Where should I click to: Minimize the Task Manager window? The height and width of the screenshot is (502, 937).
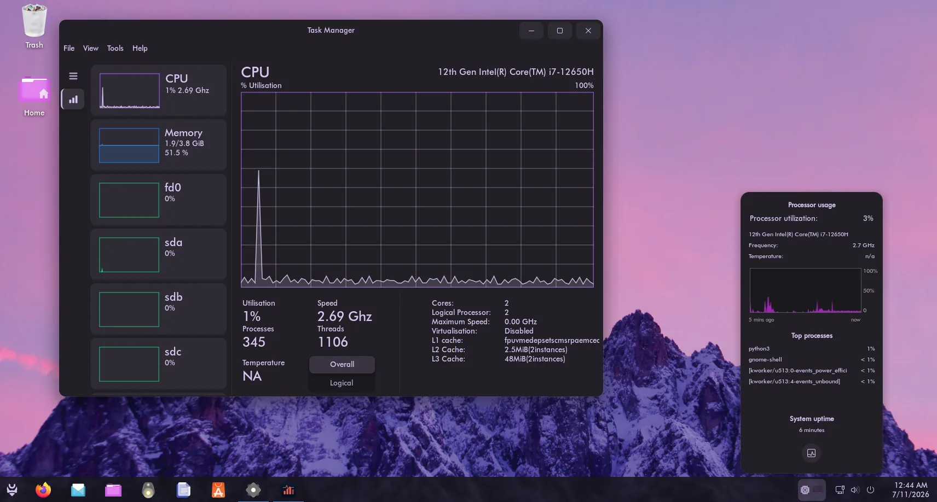531,31
